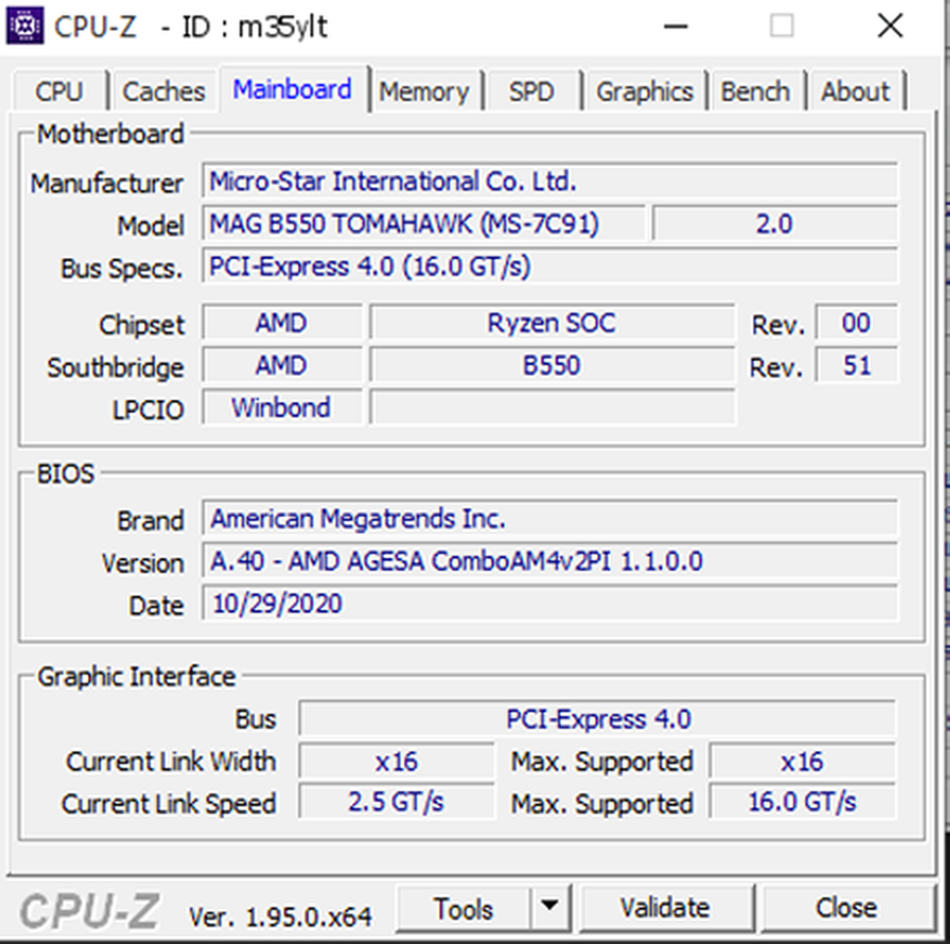Switch to the Caches tab
950x944 pixels.
click(x=163, y=92)
